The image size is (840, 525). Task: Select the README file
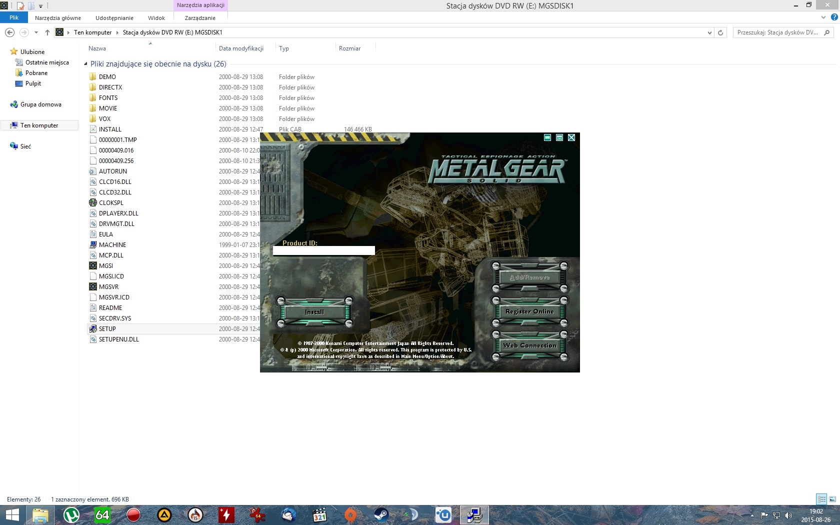coord(110,308)
